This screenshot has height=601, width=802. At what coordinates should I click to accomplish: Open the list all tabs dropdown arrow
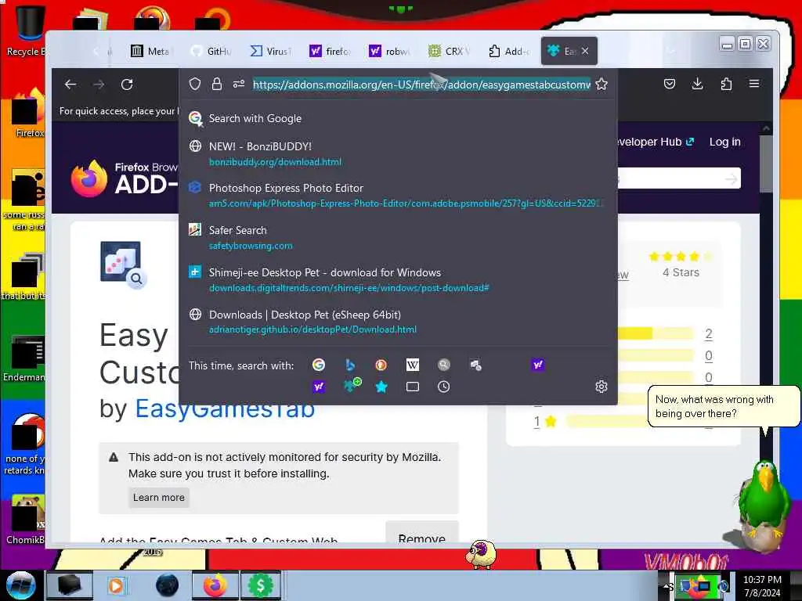click(x=671, y=51)
